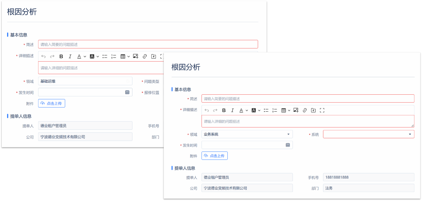The image size is (422, 201).
Task: Select the 提单人 field in the front form
Action: coord(247,177)
